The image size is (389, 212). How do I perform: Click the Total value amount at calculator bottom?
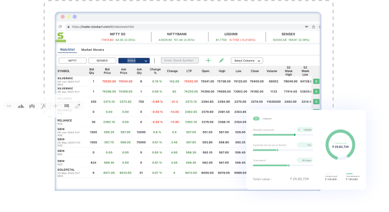(x=300, y=179)
